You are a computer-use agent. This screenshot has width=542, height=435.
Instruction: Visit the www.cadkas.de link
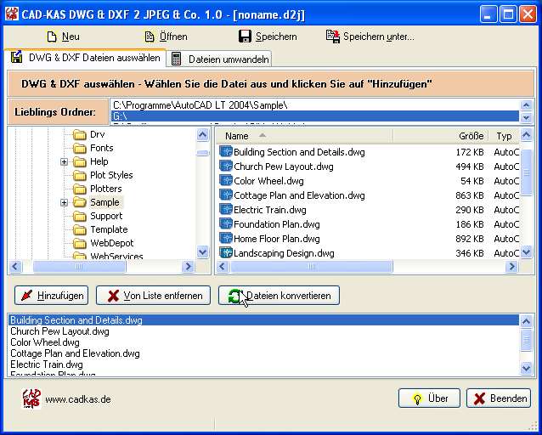pyautogui.click(x=77, y=398)
